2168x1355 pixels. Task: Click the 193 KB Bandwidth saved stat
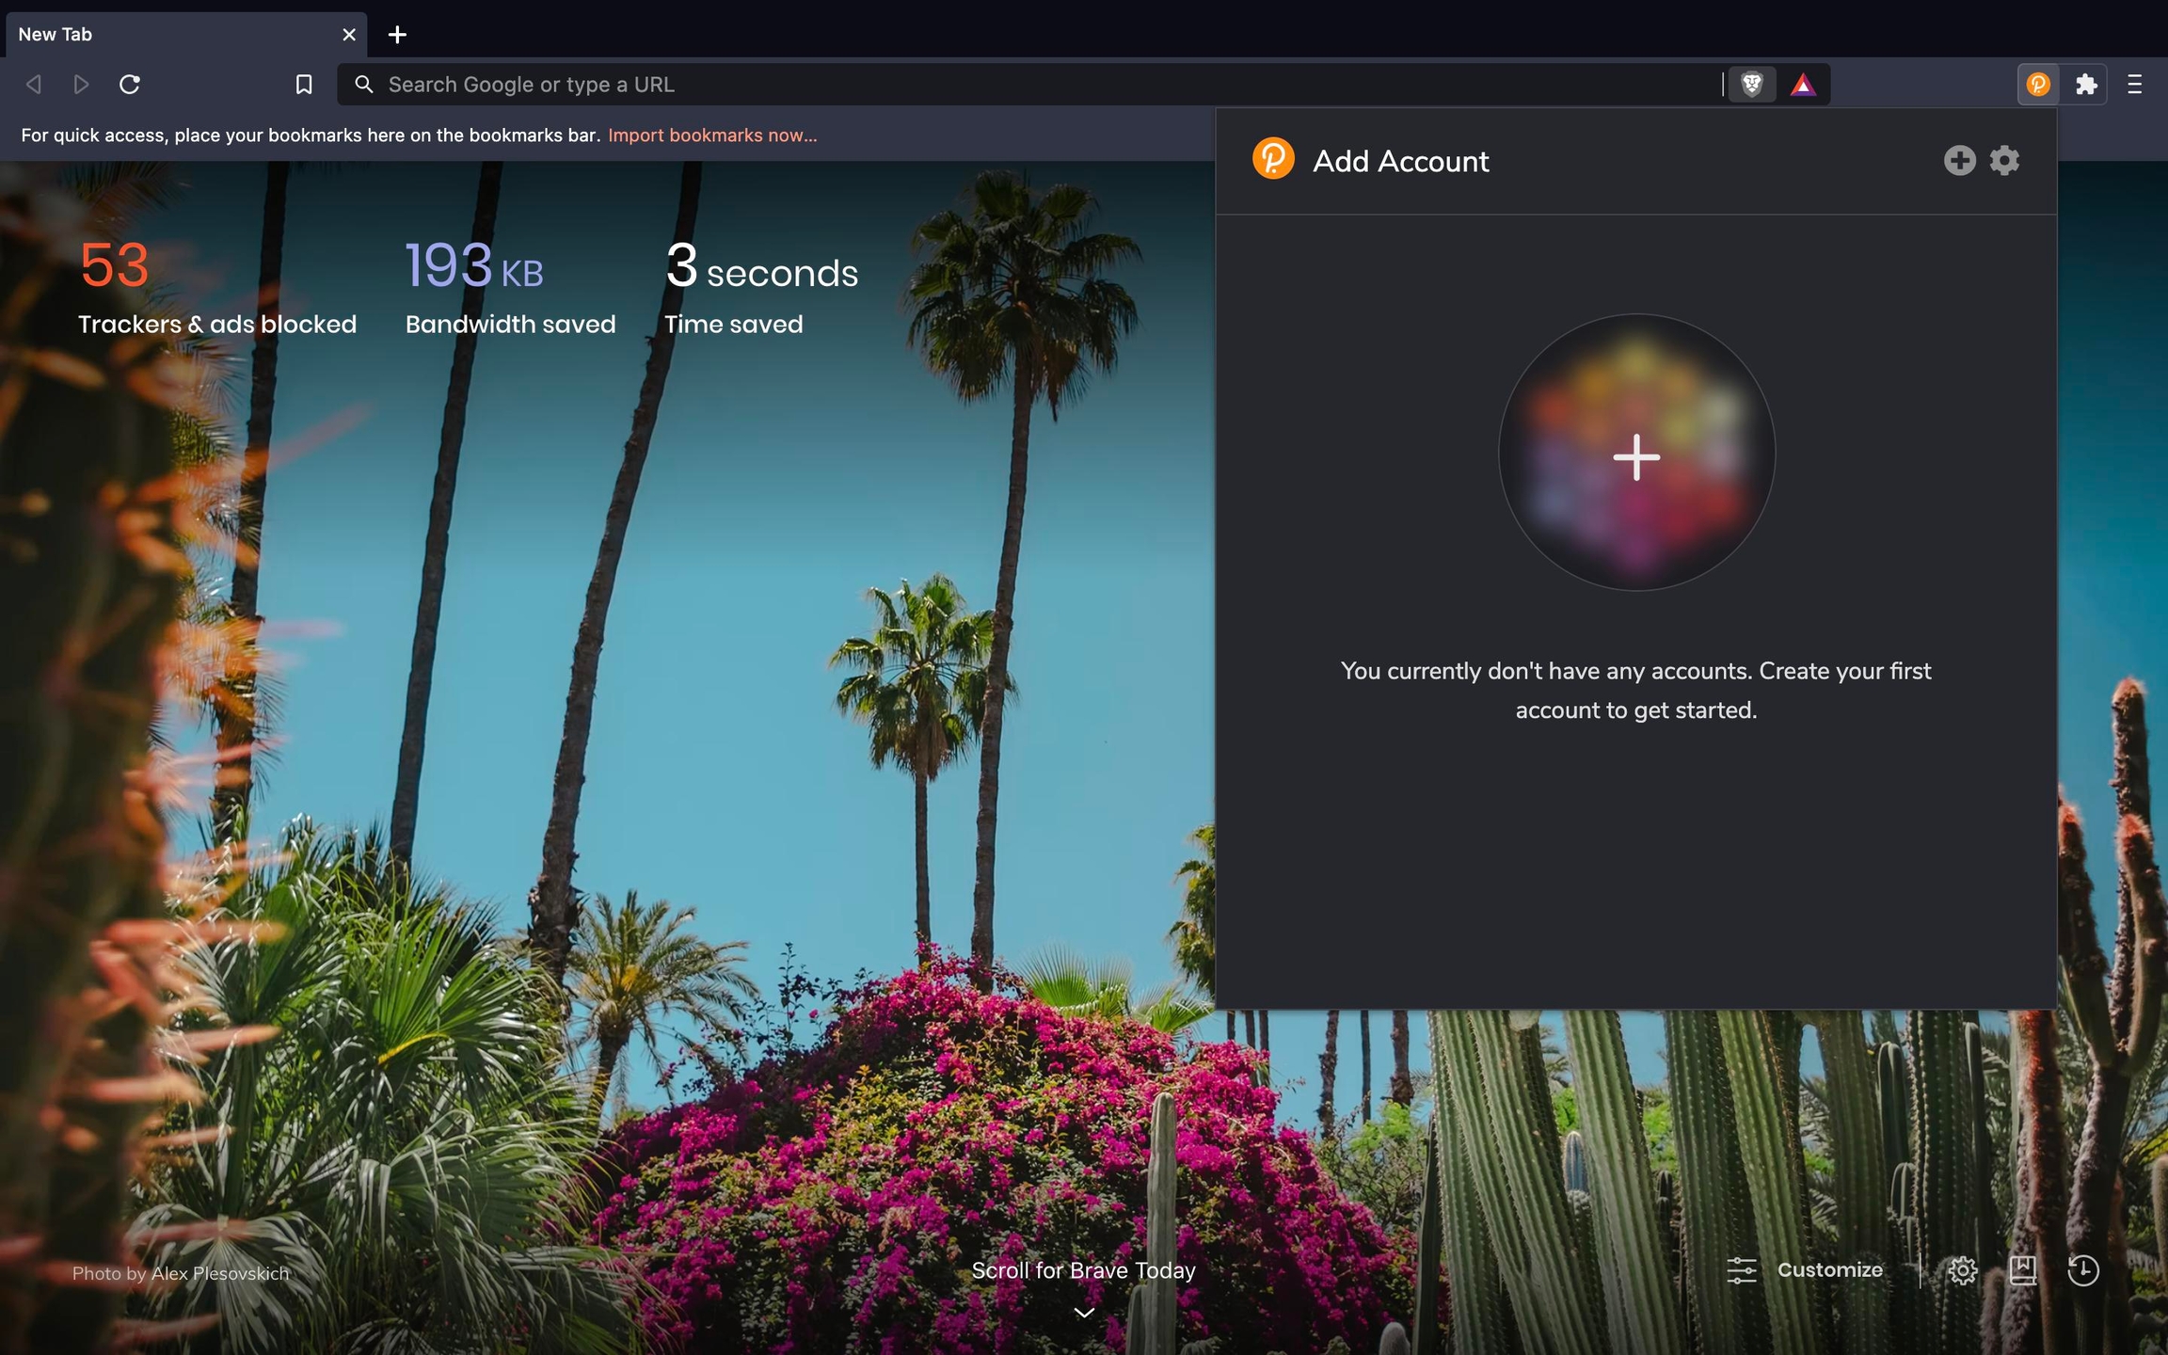510,287
